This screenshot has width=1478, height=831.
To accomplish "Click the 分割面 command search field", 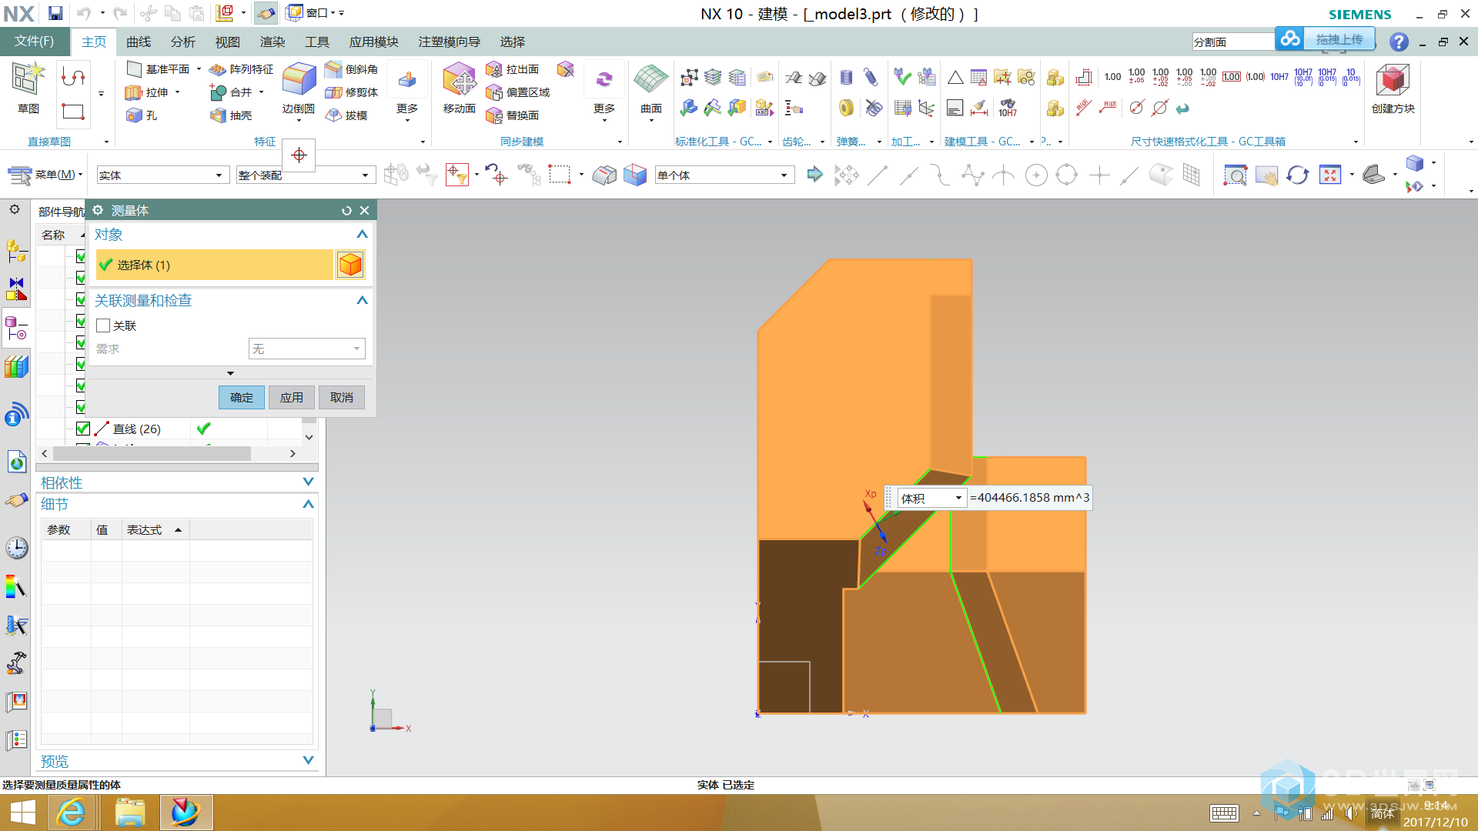I will click(x=1232, y=42).
